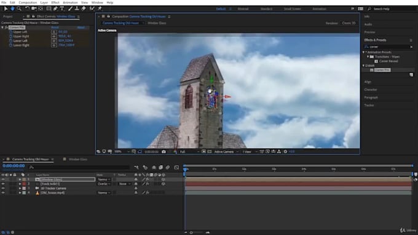Enable motion blur icon in timeline
This screenshot has width=418, height=235.
point(168,168)
